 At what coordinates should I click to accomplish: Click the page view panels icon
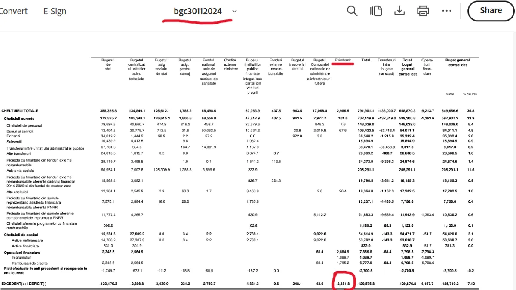coord(376,11)
